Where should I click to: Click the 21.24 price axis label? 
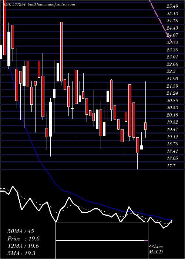tap(172, 93)
